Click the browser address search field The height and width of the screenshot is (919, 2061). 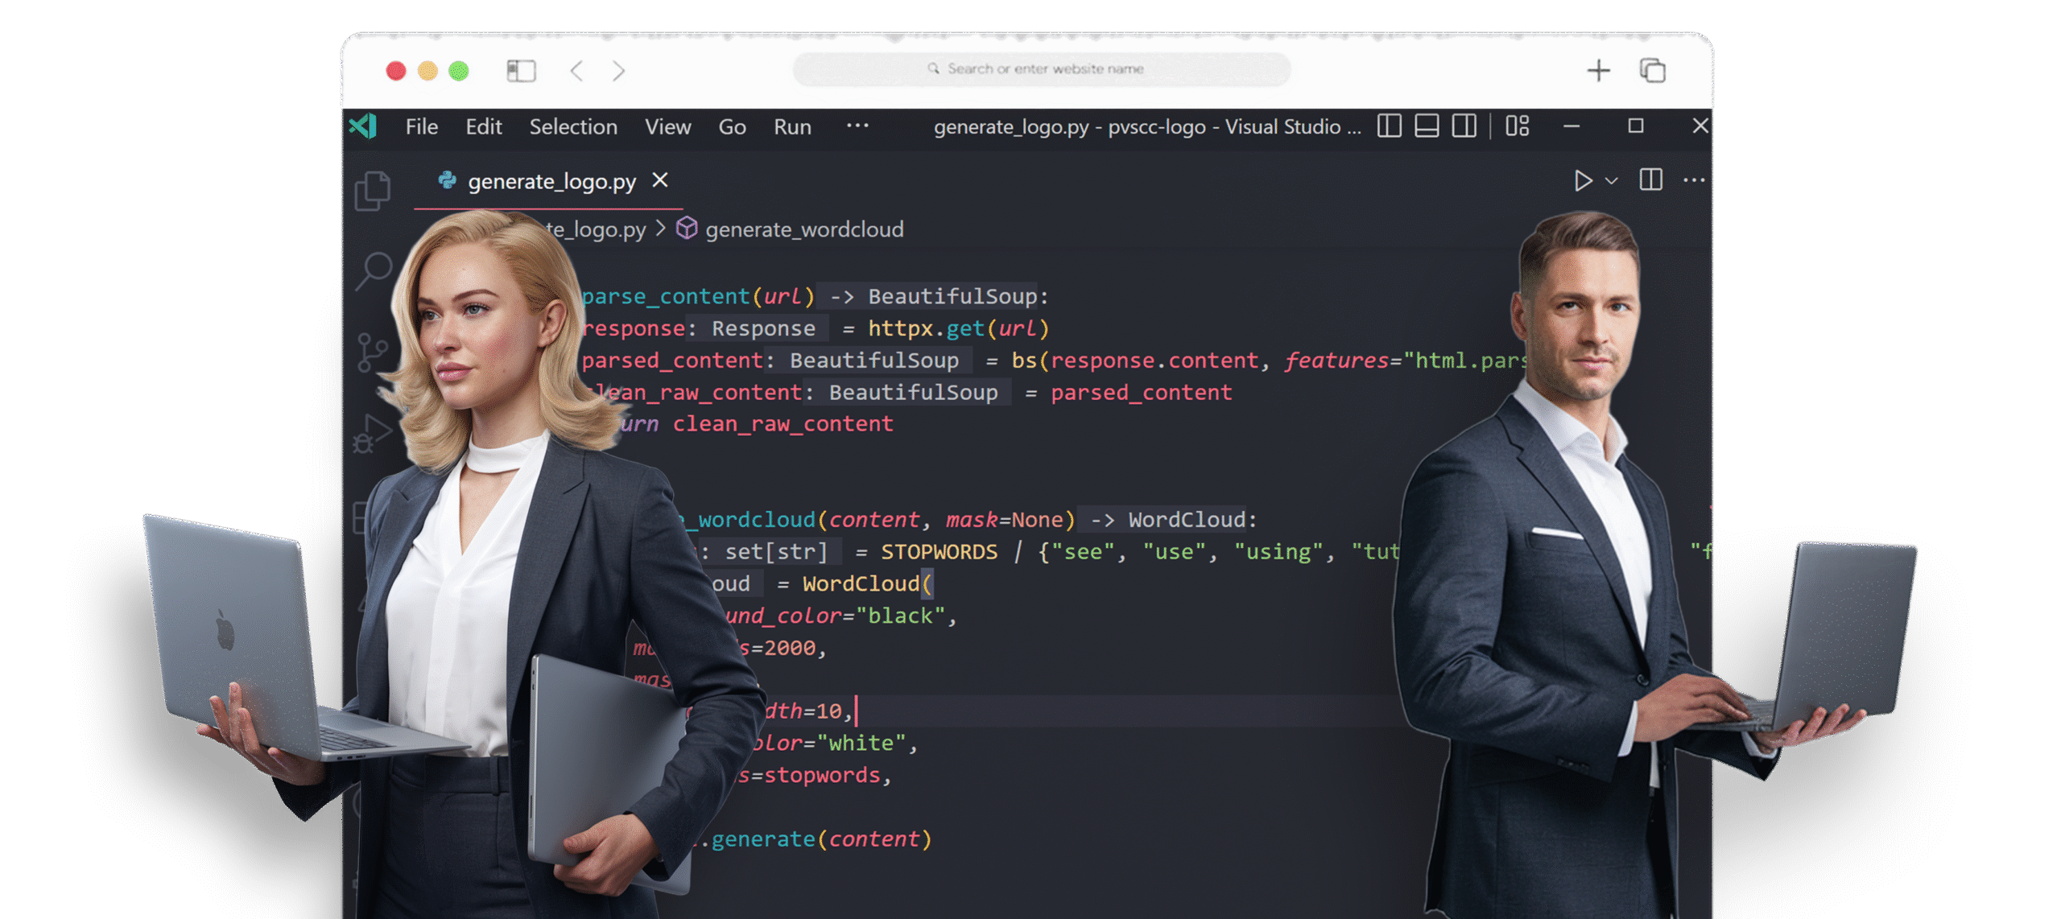1043,69
